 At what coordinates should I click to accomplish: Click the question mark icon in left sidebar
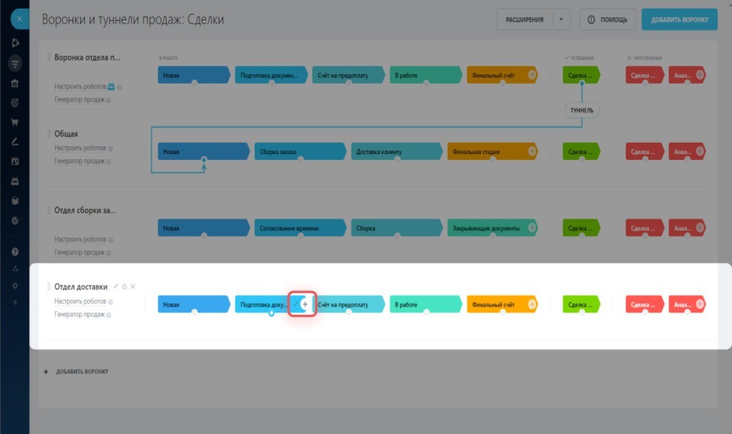point(15,252)
